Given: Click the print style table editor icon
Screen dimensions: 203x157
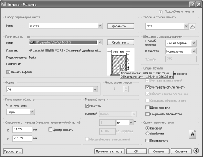Looking at the screenshot, I should [x=193, y=26].
